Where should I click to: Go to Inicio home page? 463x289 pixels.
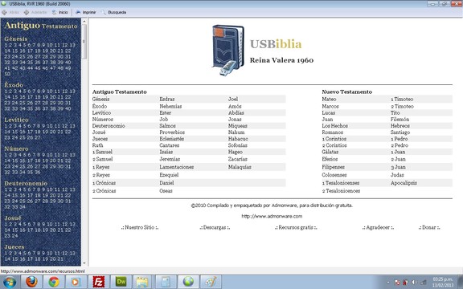60,12
